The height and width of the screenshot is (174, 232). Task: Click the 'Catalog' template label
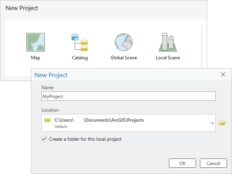[80, 58]
